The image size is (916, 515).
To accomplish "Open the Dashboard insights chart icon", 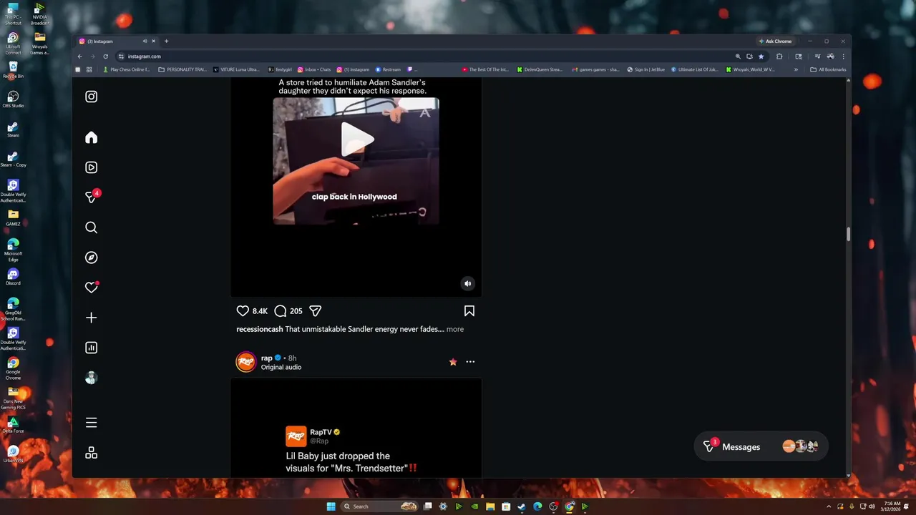I will [92, 348].
